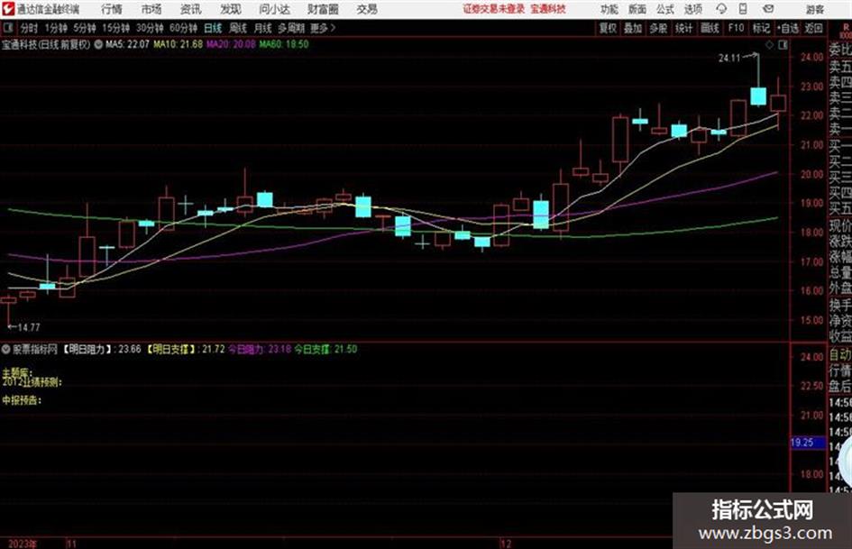Click the 11 month marker on the date axis
Screen dimensions: 852x549
72,544
